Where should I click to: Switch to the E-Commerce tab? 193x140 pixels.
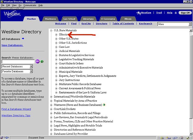pyautogui.click(x=108, y=19)
